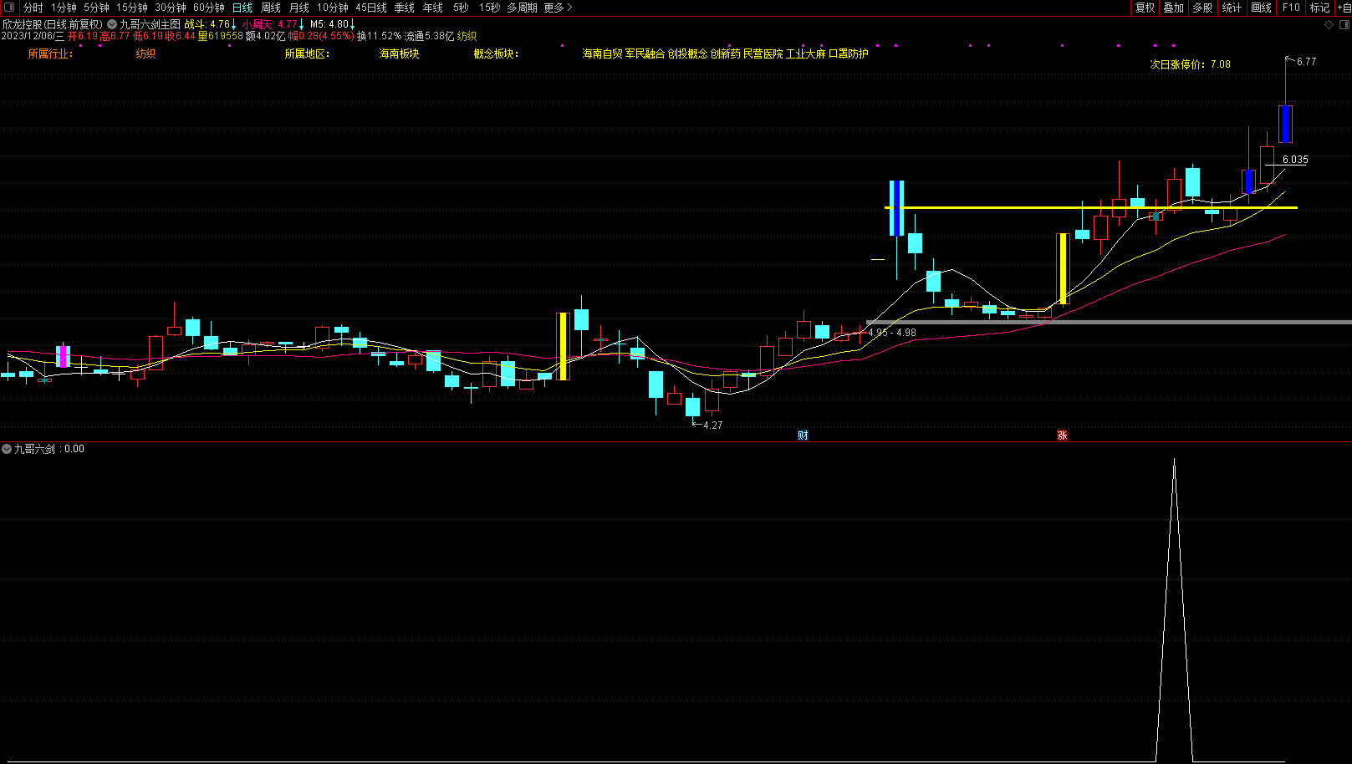This screenshot has width=1352, height=764.
Task: Click the 复权 button
Action: coord(1145,8)
